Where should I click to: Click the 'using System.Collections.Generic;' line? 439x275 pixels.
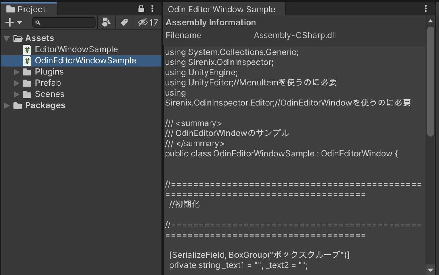(x=232, y=52)
